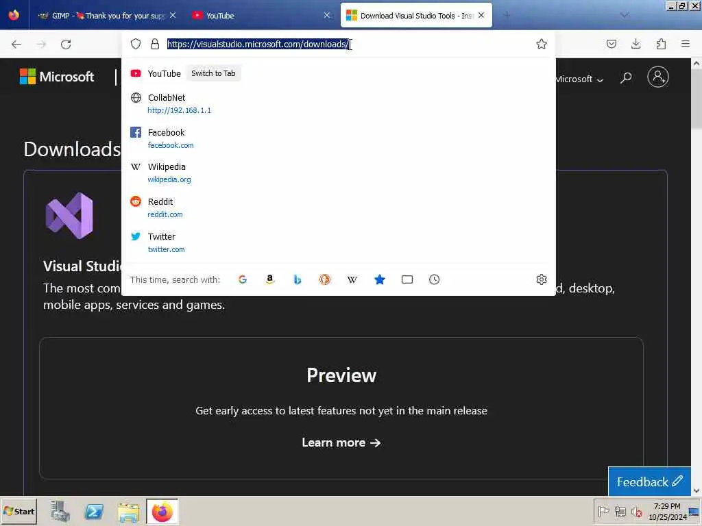702x526 pixels.
Task: Open the Microsoft account sign-in avatar
Action: [657, 77]
